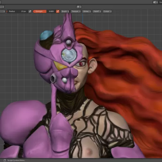Open the Stroke dropdown
Screen dimensions: 162x162
pyautogui.click(x=87, y=11)
